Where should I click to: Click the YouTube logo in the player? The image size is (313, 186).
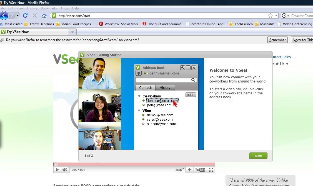tap(200, 170)
